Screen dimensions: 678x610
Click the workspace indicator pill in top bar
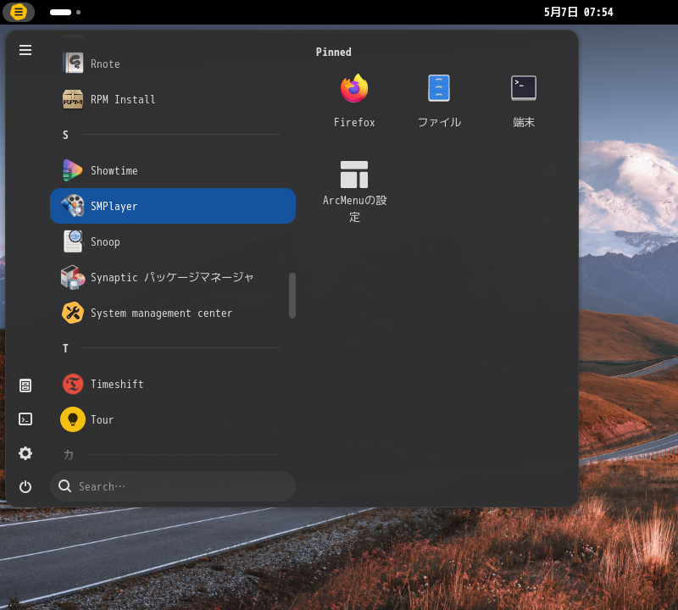60,12
